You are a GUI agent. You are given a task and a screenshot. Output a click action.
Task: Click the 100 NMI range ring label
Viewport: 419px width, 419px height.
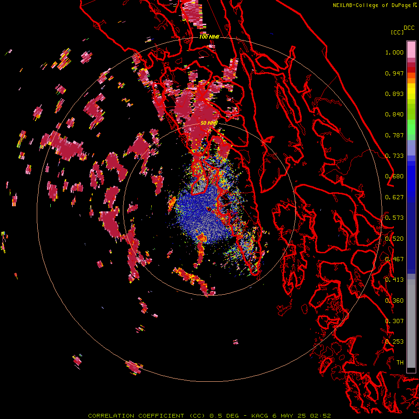tap(209, 37)
